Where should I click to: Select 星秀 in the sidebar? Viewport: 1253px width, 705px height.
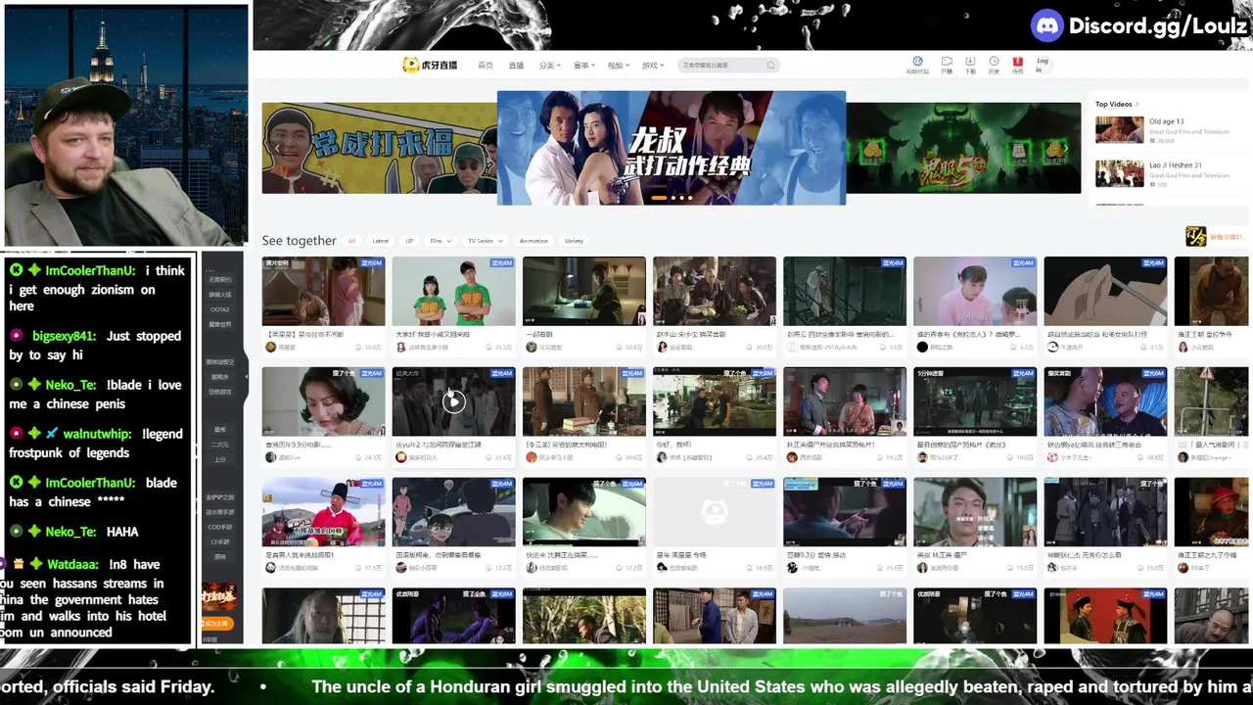pos(220,430)
